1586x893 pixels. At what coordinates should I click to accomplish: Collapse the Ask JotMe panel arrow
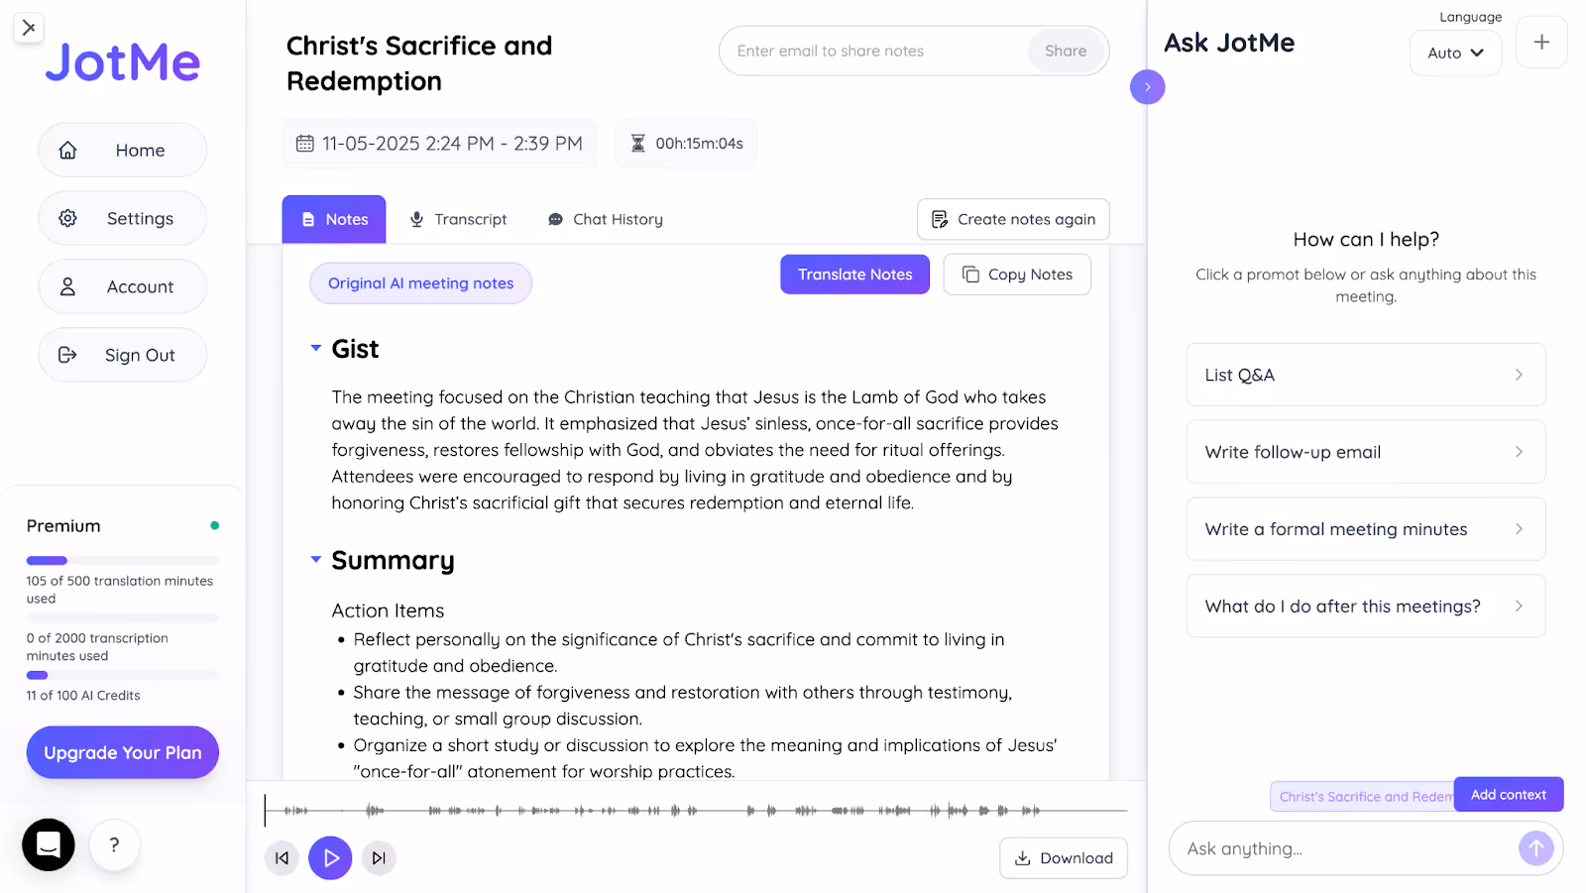[1147, 87]
